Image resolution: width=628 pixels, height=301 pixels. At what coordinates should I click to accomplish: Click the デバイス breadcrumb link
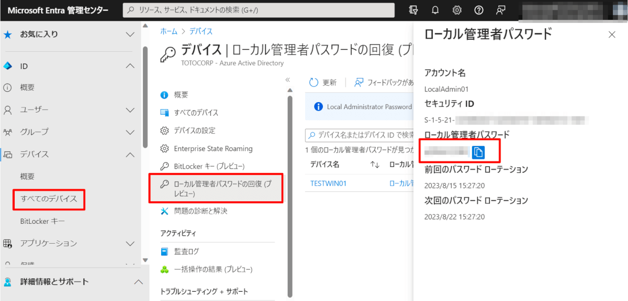point(201,31)
